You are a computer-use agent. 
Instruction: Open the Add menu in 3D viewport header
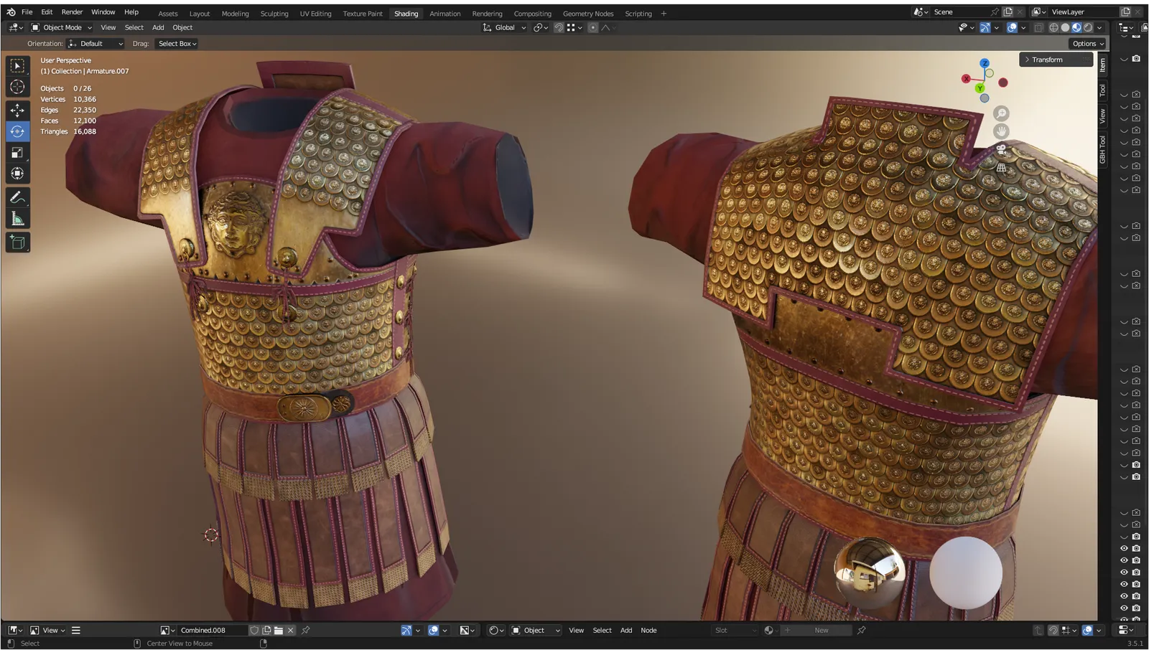(158, 28)
